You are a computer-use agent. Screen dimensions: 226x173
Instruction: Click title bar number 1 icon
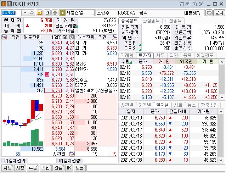click(x=4, y=4)
